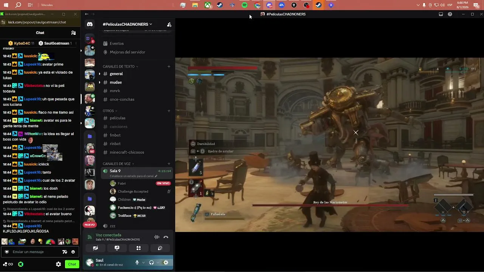
Task: Open the rinbot channel
Action: (x=137, y=144)
